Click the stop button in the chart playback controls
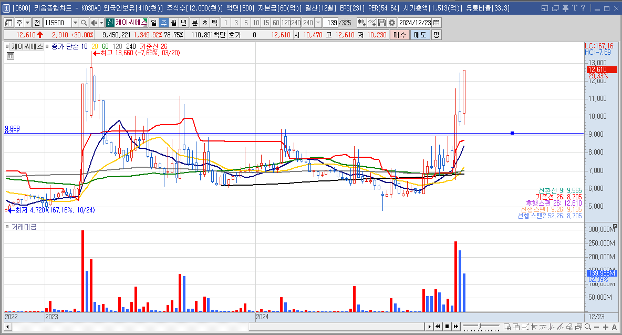 pyautogui.click(x=447, y=327)
